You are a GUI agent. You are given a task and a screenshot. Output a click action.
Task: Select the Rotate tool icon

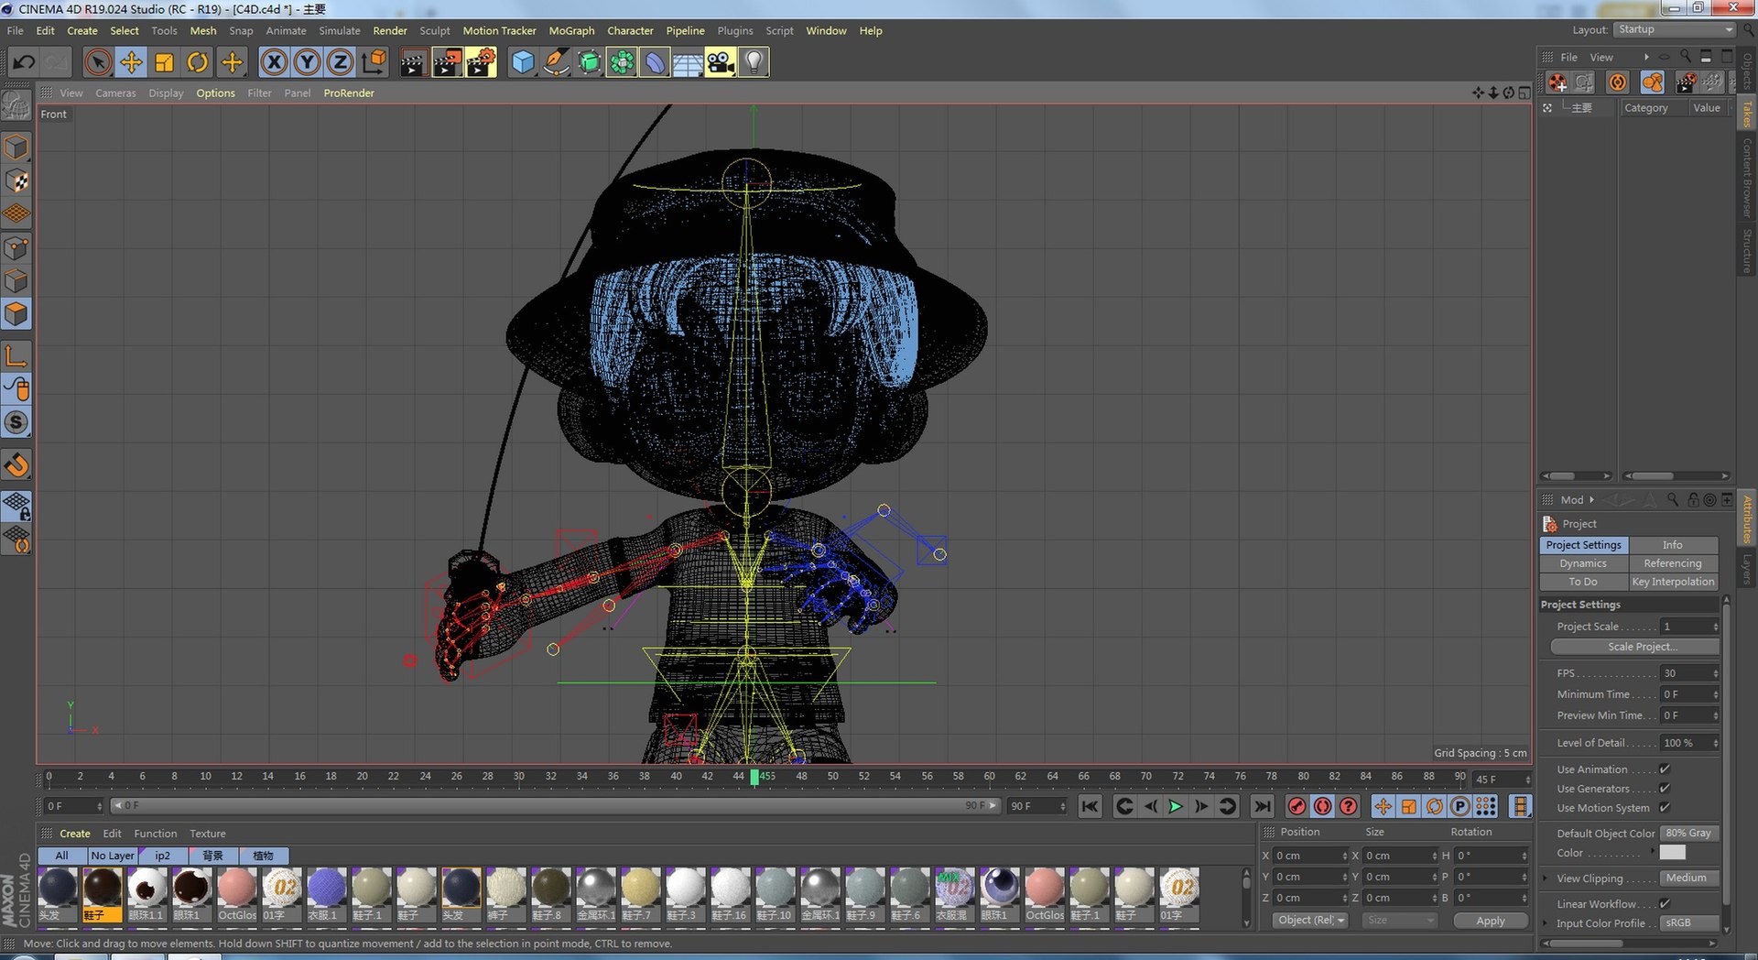click(197, 62)
